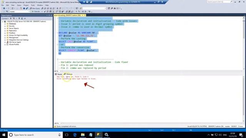246x138 pixels.
Task: Click the wrench Properties icon in toolbar
Action: click(112, 8)
